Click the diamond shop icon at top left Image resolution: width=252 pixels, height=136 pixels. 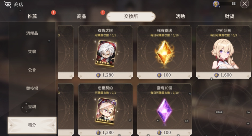pos(8,4)
